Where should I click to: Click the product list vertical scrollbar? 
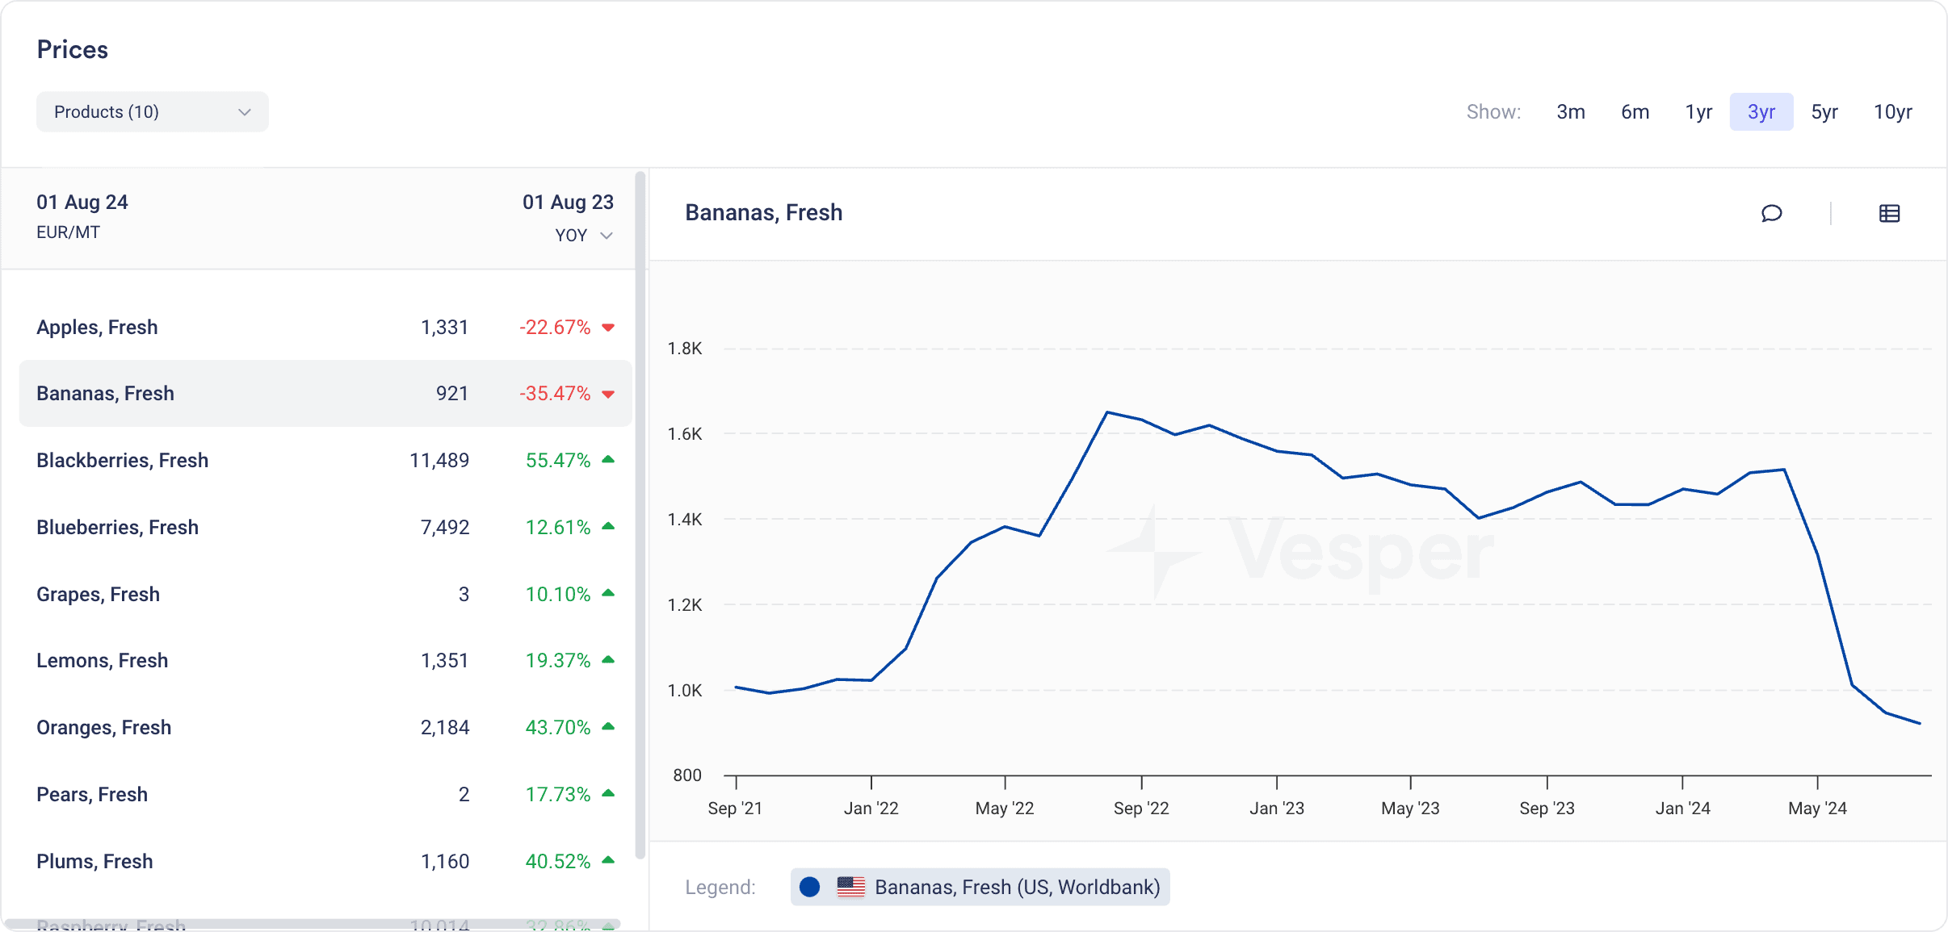coord(640,515)
